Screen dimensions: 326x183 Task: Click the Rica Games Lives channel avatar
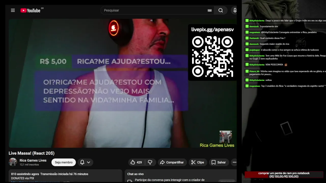click(13, 162)
